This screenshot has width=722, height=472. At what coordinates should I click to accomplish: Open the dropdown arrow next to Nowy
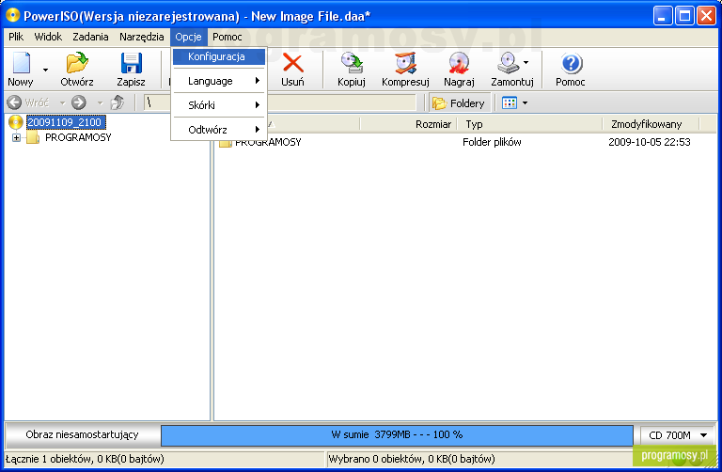45,70
